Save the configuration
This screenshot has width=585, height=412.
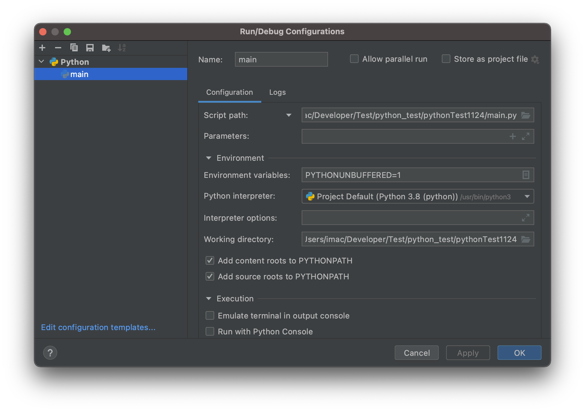click(x=90, y=48)
